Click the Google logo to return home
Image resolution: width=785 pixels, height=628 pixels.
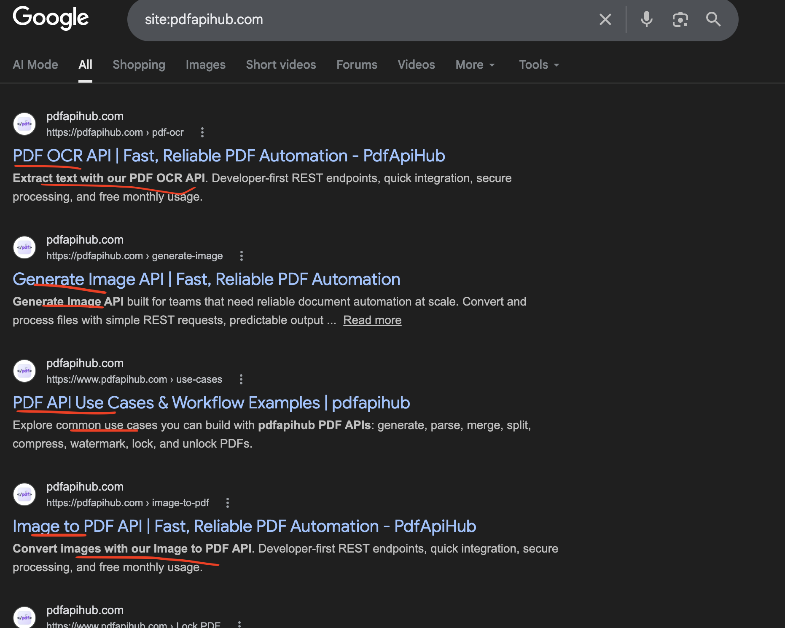click(51, 18)
